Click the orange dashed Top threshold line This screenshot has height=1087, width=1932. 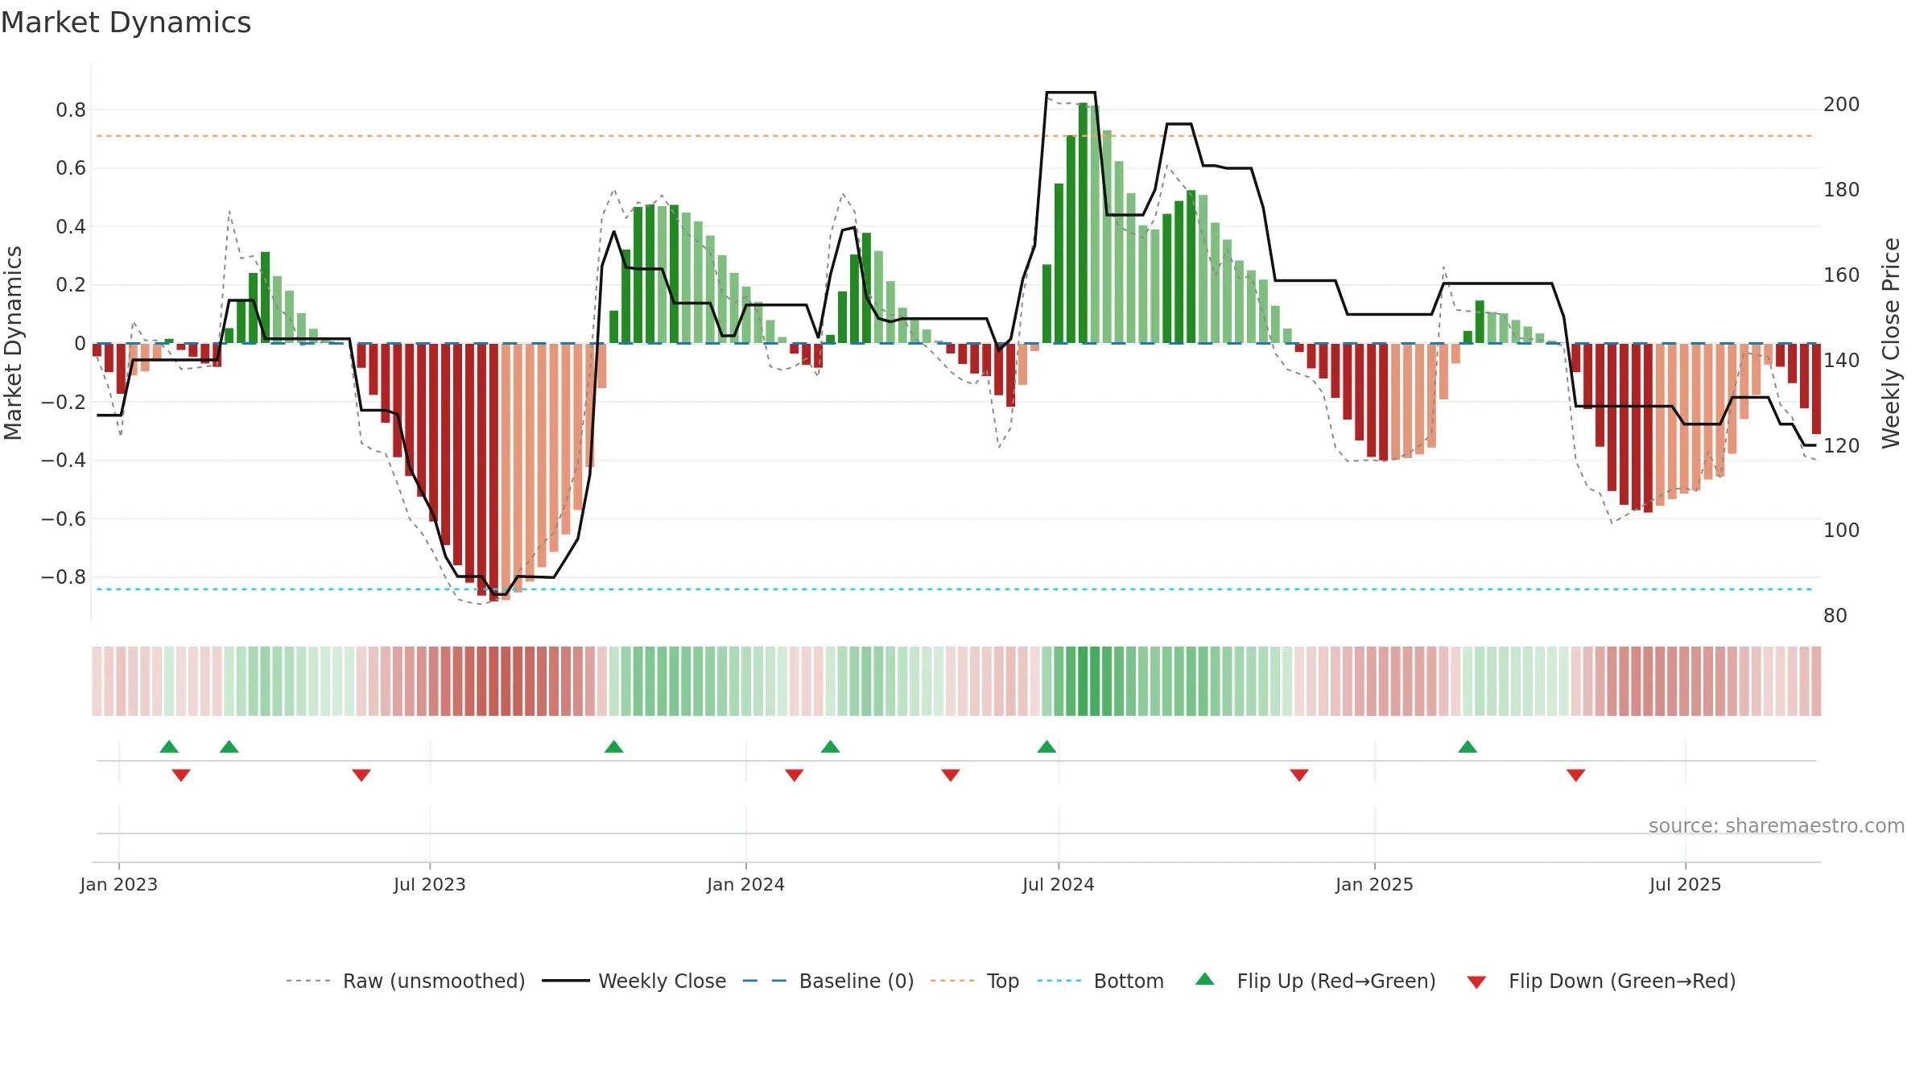click(955, 136)
